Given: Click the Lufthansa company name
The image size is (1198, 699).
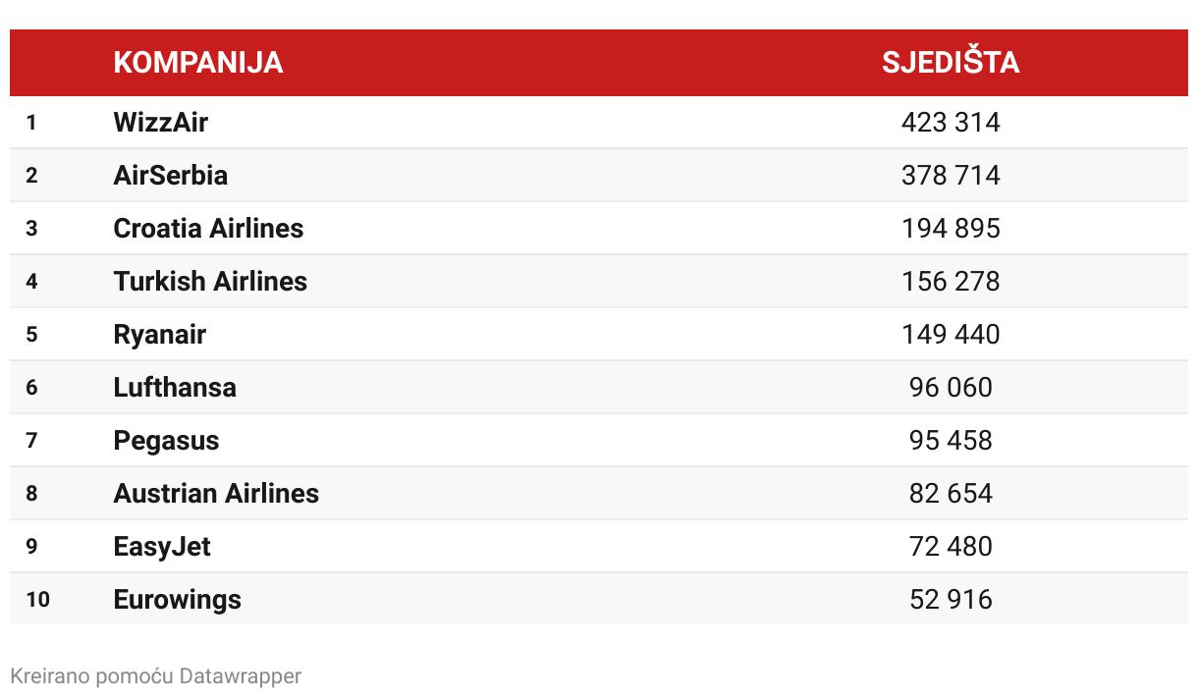Looking at the screenshot, I should click(175, 388).
